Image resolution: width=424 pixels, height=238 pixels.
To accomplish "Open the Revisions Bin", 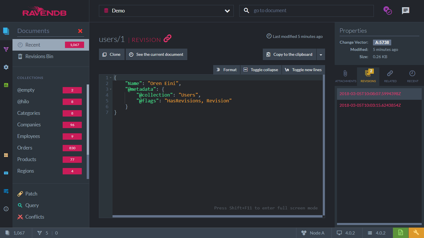I will (51, 56).
